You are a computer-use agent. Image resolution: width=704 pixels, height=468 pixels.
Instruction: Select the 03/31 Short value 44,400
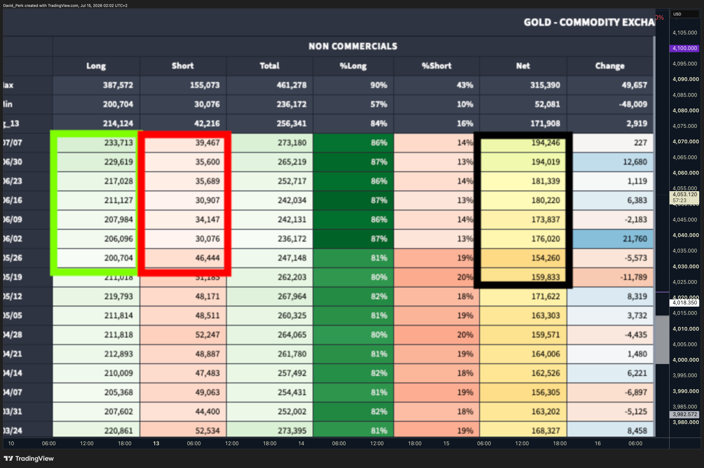click(x=207, y=412)
